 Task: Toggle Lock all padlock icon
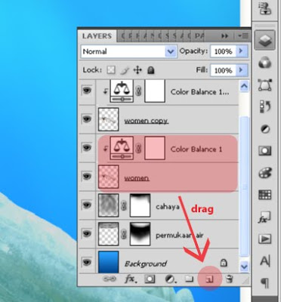150,70
